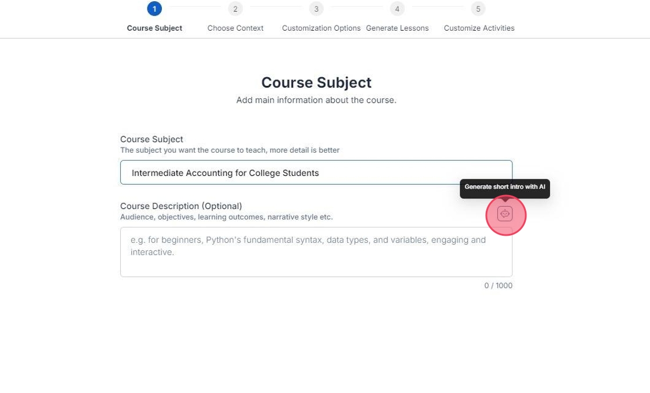Click the Course Subject field label
Screen dimensions: 650x393
coord(151,139)
